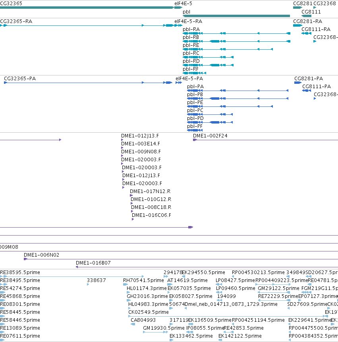Click the HL01174.3prime EST label
Image resolution: width=338 pixels, height=342 pixels.
[x=147, y=288]
